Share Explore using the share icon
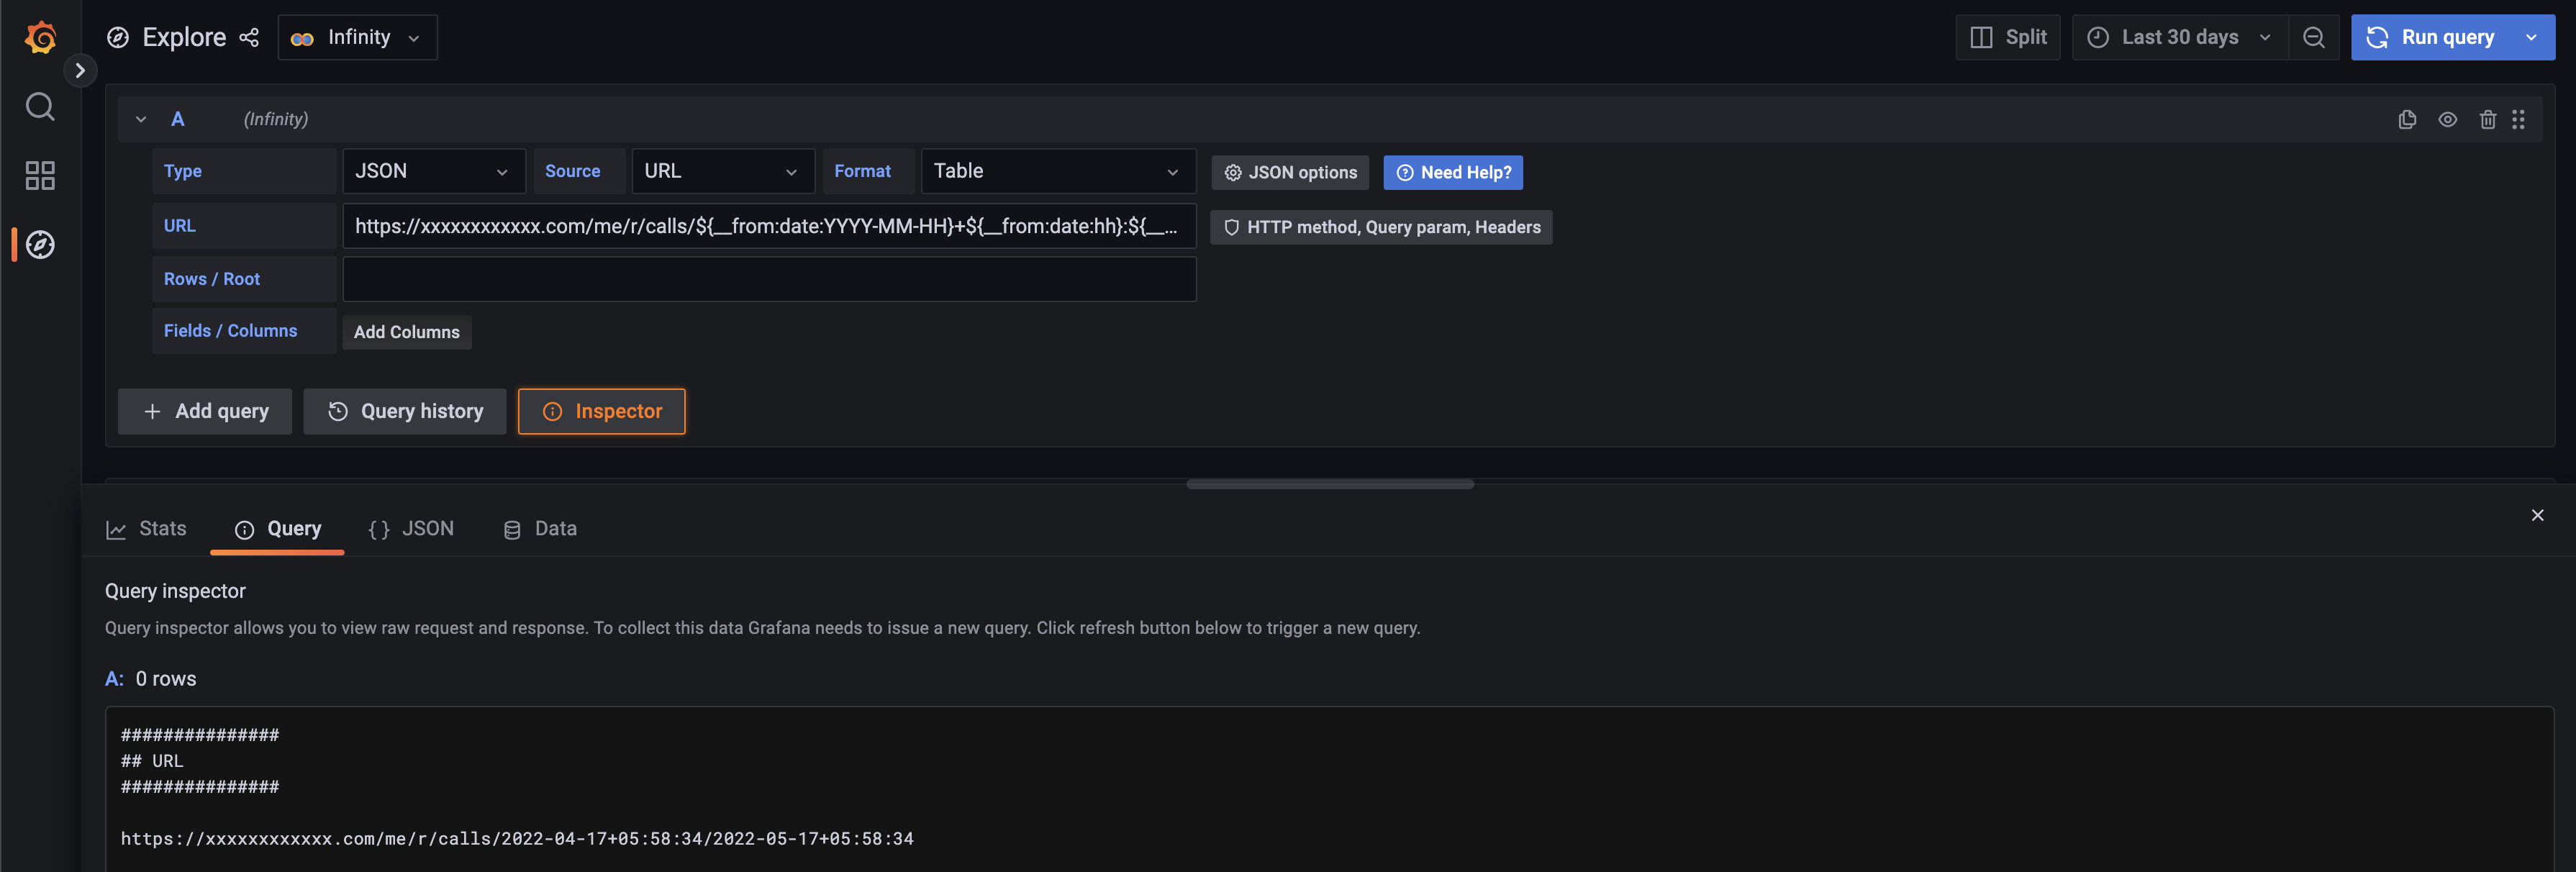The image size is (2576, 872). tap(248, 37)
